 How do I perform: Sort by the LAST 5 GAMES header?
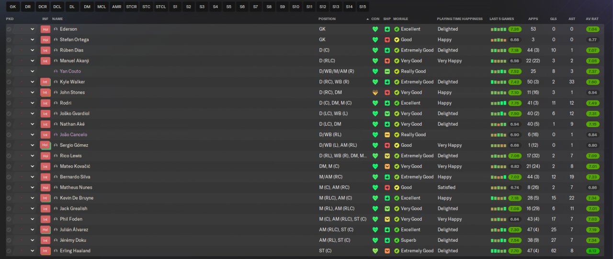click(501, 19)
